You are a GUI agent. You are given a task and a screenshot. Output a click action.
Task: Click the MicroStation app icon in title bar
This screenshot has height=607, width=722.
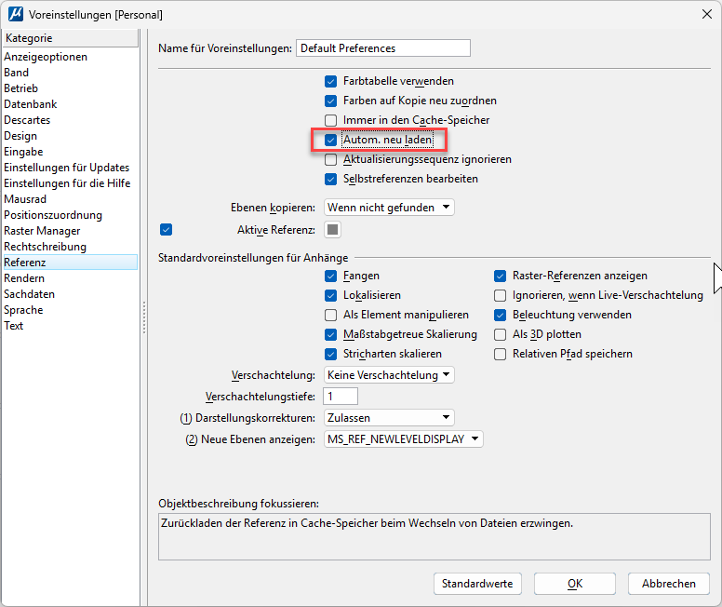tap(16, 14)
